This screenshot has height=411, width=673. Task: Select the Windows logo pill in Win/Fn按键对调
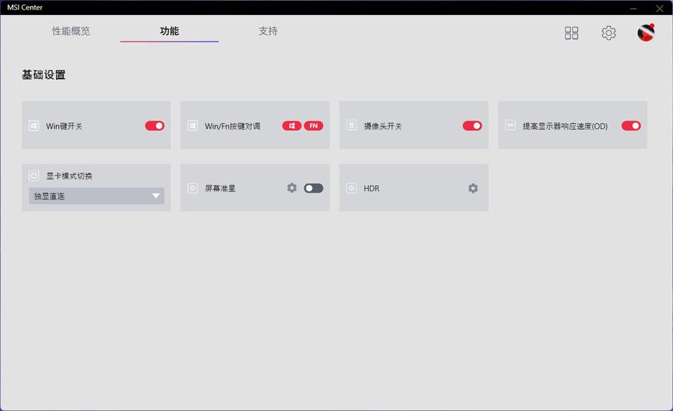pos(292,126)
